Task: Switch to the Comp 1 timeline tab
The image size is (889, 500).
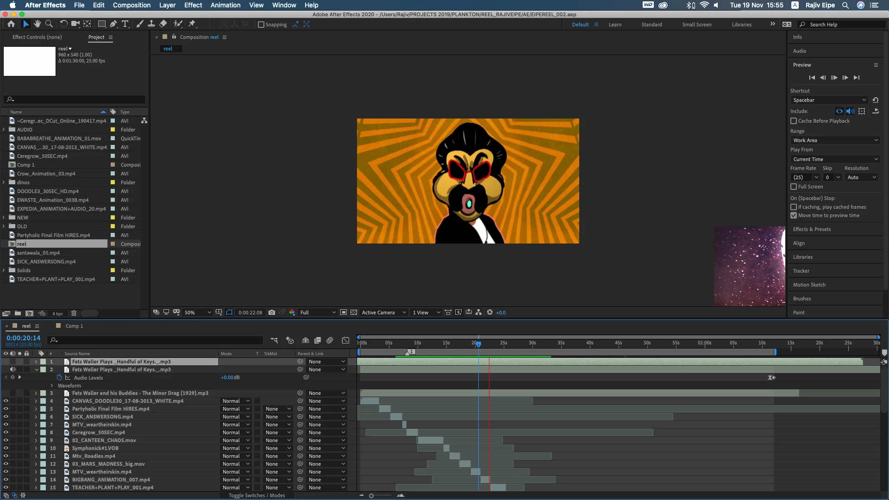Action: pyautogui.click(x=74, y=326)
